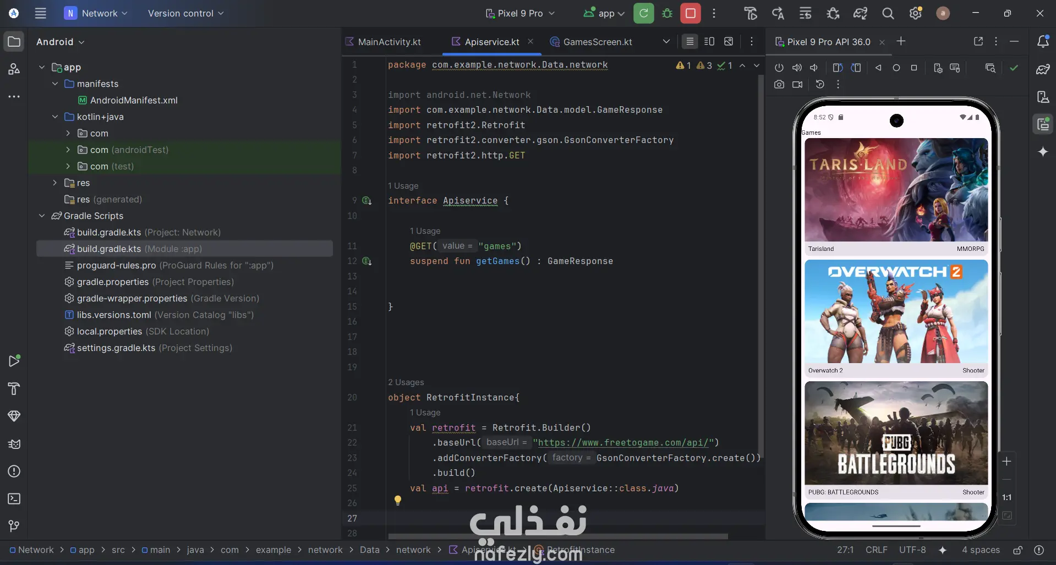Tap the emulator Back navigation button

coord(878,68)
